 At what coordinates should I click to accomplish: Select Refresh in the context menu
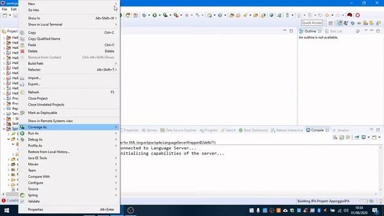[69, 92]
